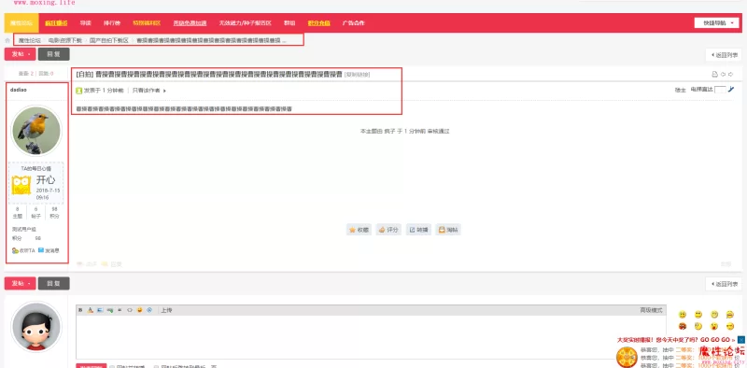Open the 群组 nav item
The image size is (747, 368).
tap(289, 22)
